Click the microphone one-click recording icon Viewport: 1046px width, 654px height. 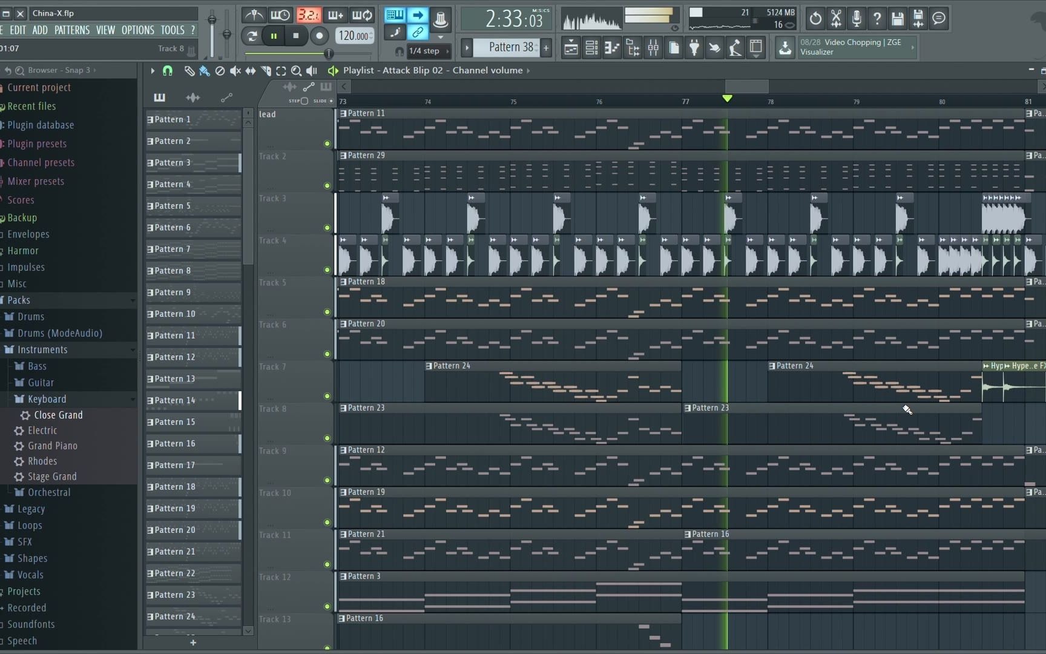coord(857,19)
